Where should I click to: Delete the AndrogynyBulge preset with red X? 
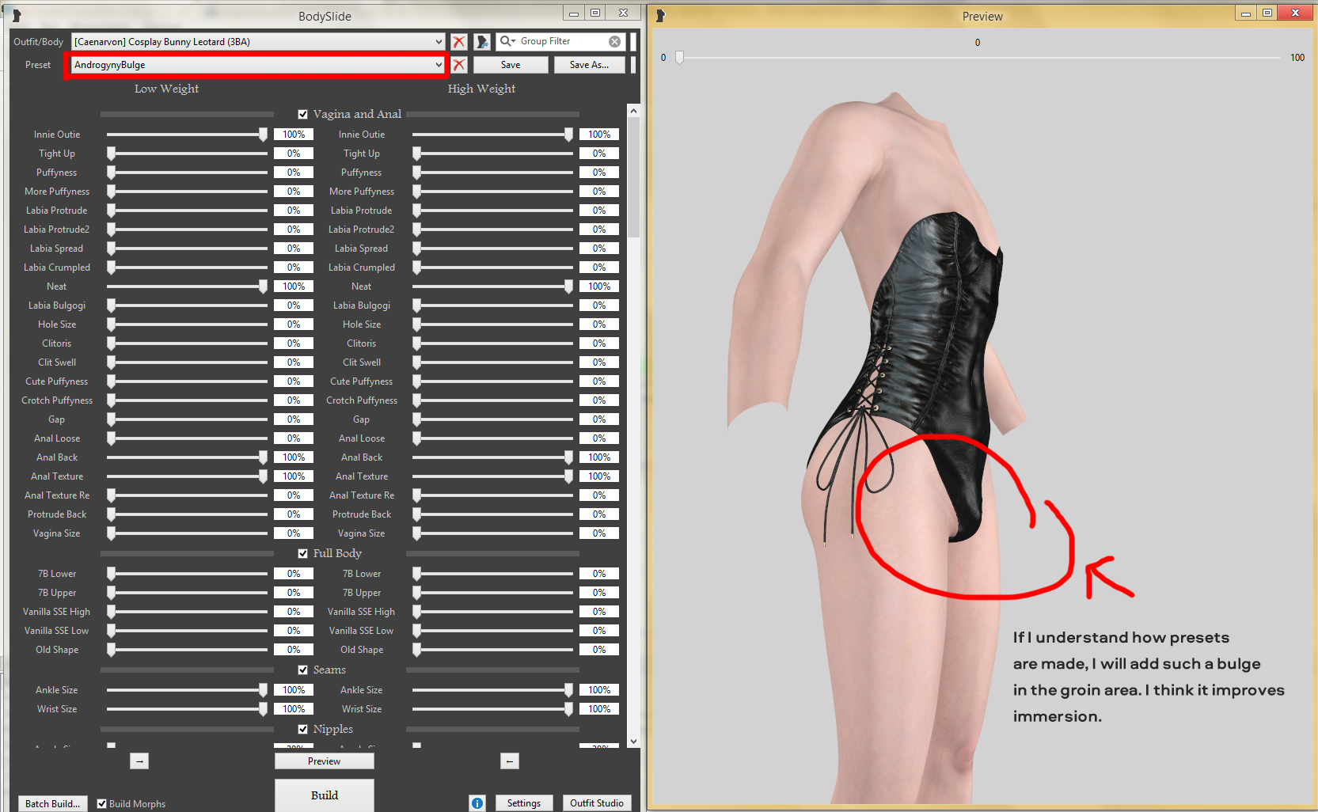click(459, 65)
